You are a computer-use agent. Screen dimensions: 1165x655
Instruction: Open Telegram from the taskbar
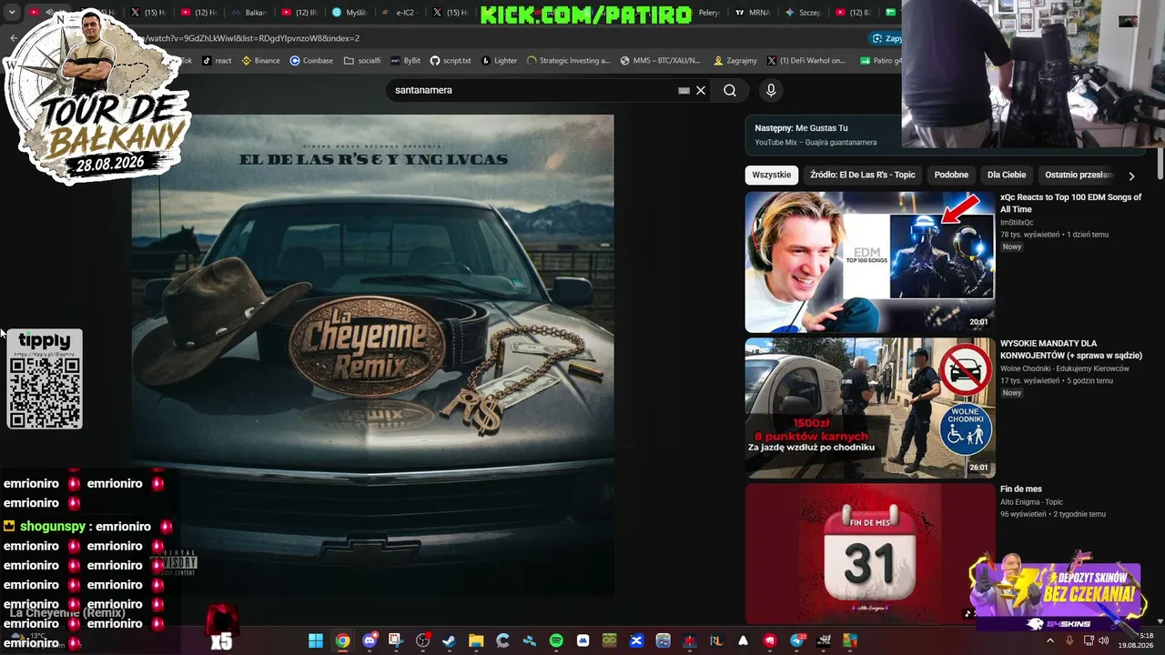(797, 640)
